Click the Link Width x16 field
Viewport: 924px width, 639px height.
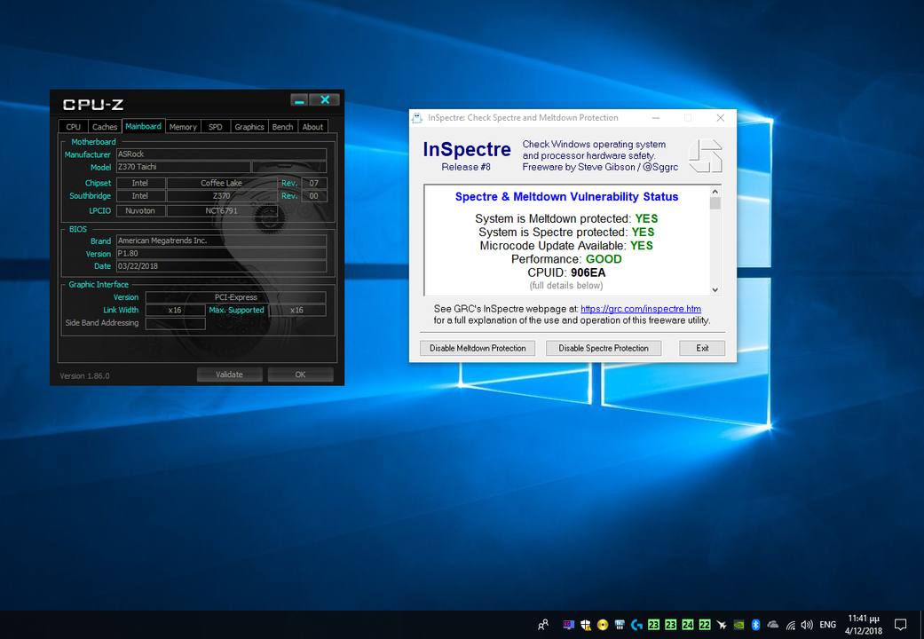tap(175, 310)
